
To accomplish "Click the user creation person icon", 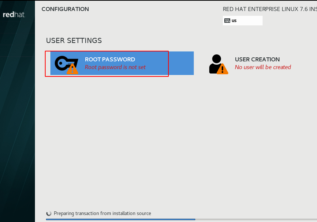I will (x=218, y=64).
